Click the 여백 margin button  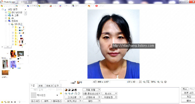coord(46,101)
